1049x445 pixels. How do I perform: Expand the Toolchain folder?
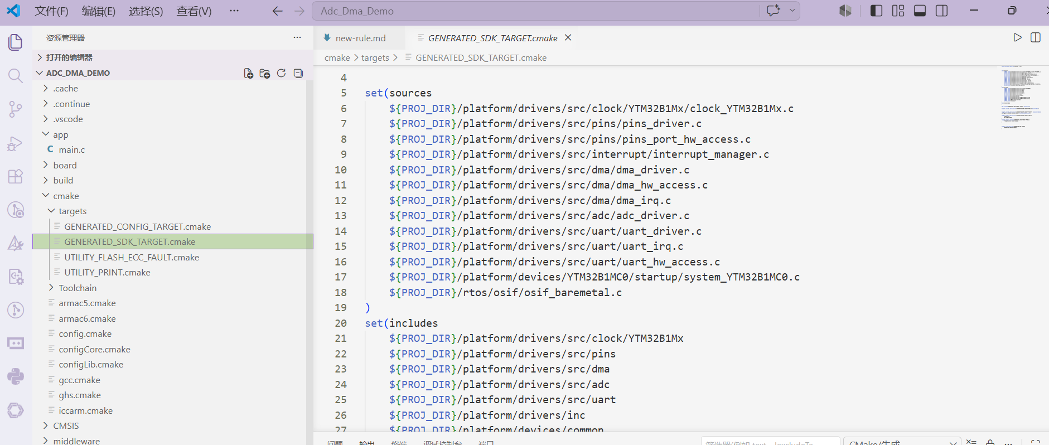(x=78, y=288)
